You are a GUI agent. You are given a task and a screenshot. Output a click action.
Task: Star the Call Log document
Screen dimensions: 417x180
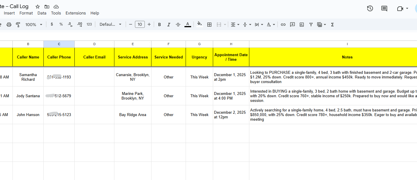point(38,7)
